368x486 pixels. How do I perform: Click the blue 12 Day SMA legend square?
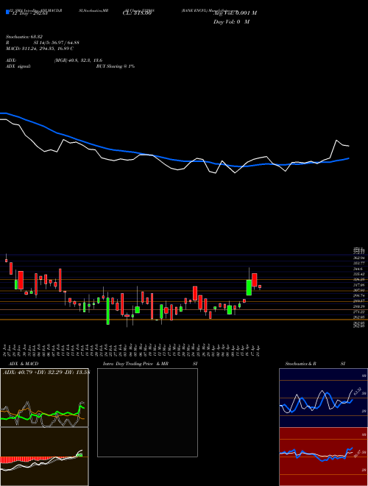7,13
